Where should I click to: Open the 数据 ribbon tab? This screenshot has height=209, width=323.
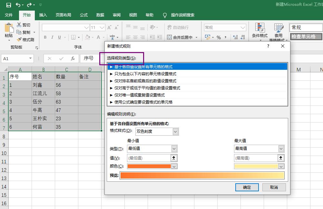pos(100,15)
